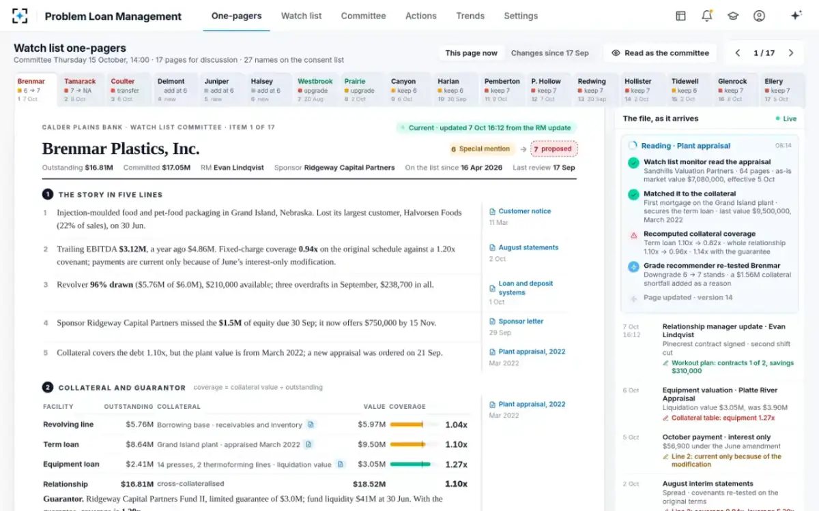Viewport: 819px width, 511px height.
Task: Select the Coulter one-pager tab
Action: click(130, 90)
